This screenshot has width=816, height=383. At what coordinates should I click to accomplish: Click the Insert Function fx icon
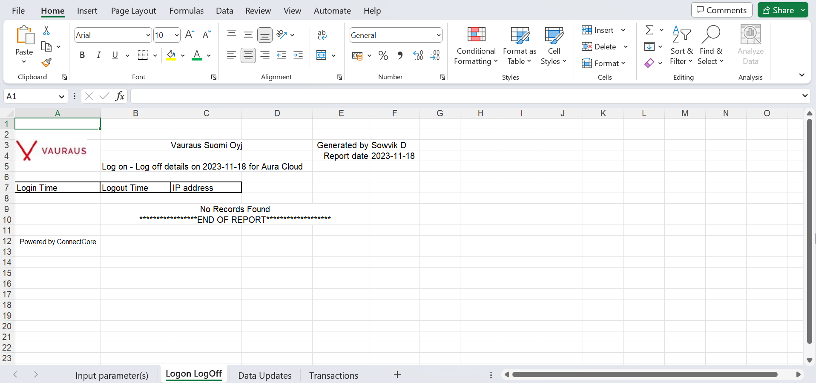[120, 96]
